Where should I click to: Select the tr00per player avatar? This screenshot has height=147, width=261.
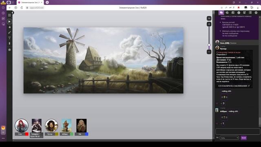point(66,125)
